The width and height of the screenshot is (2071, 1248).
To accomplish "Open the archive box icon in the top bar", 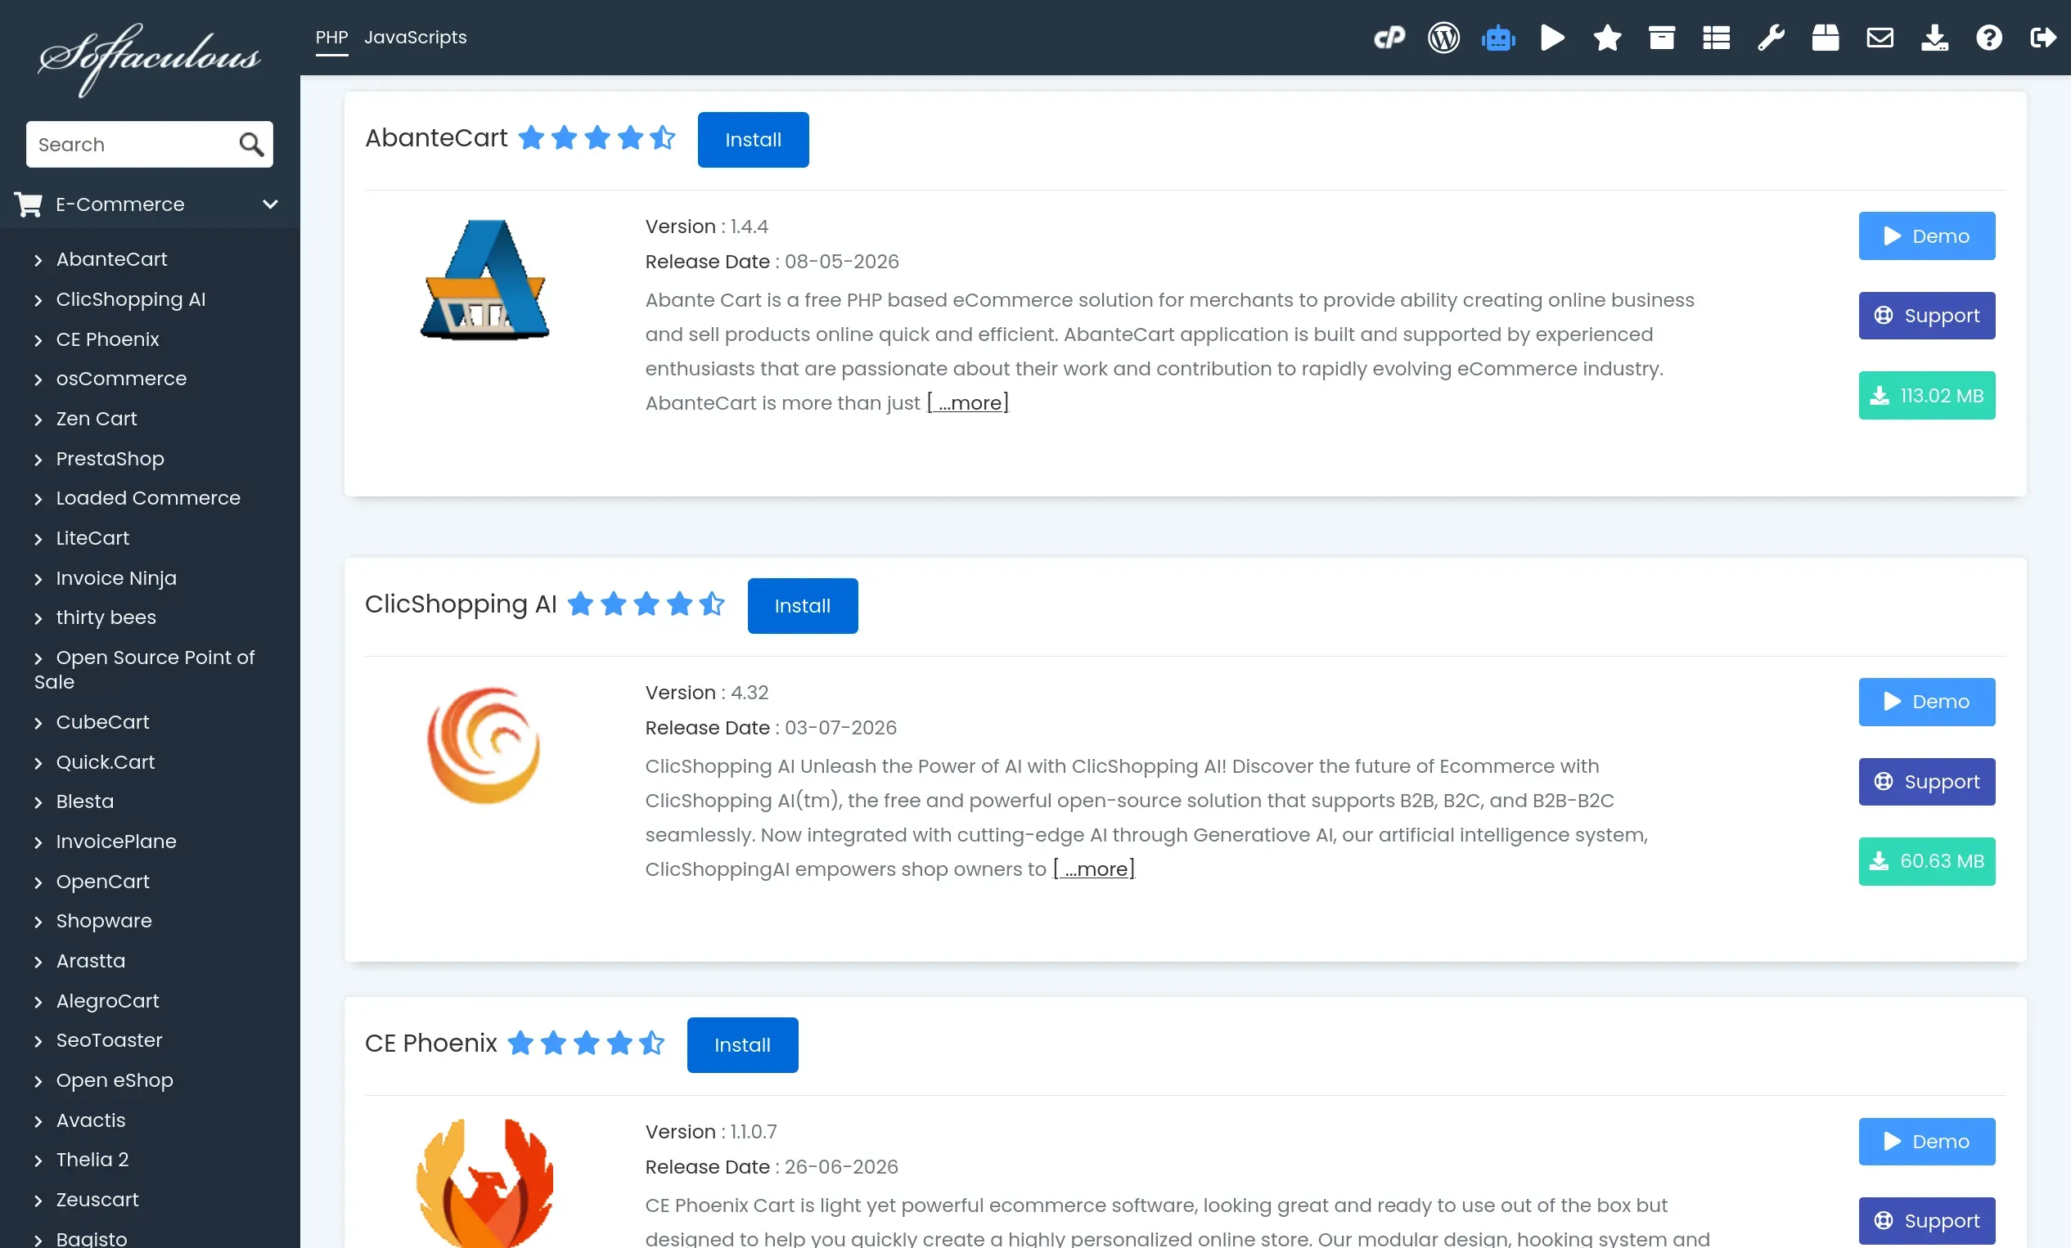I will click(x=1662, y=38).
